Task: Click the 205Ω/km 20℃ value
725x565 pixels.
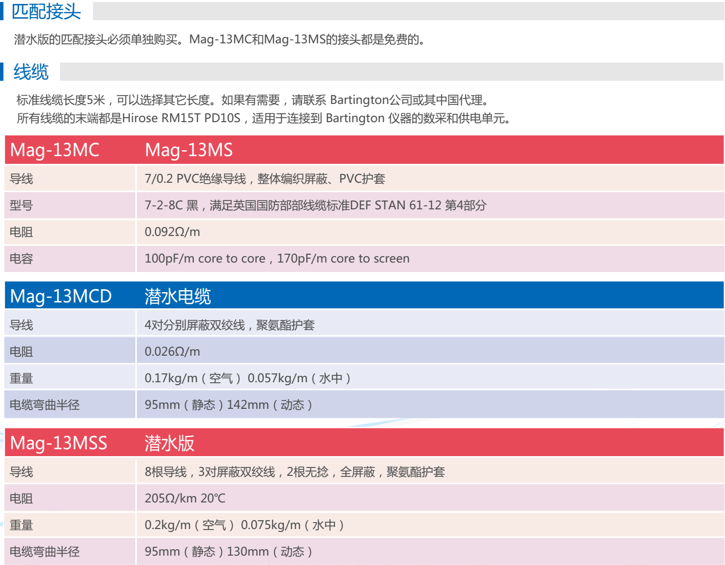Action: point(185,499)
